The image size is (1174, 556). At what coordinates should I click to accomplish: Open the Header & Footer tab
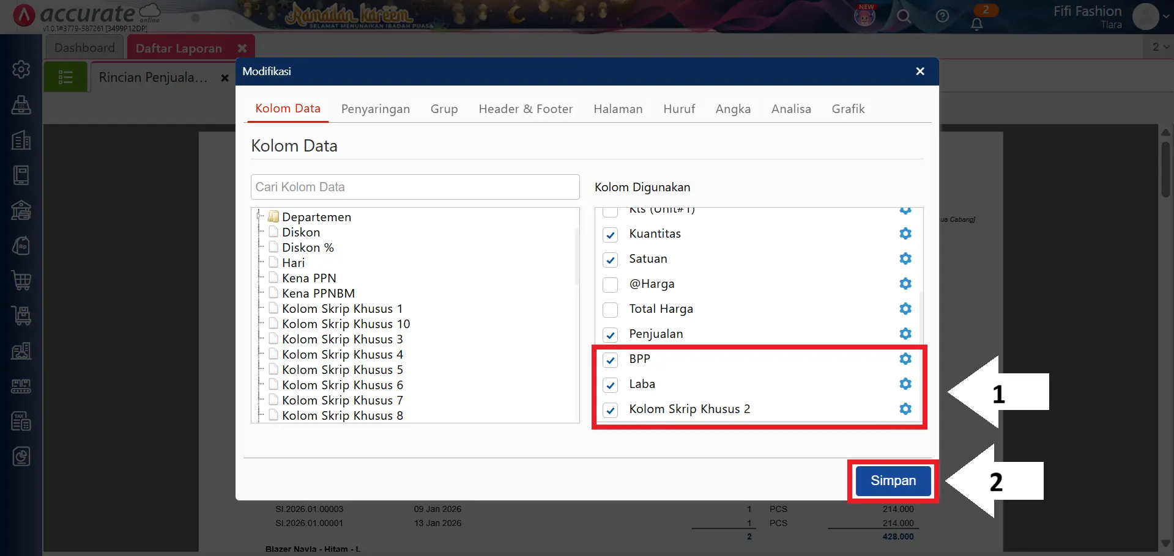(526, 109)
